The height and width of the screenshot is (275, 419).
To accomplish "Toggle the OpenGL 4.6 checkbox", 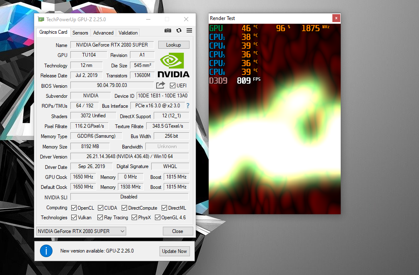I will click(158, 217).
